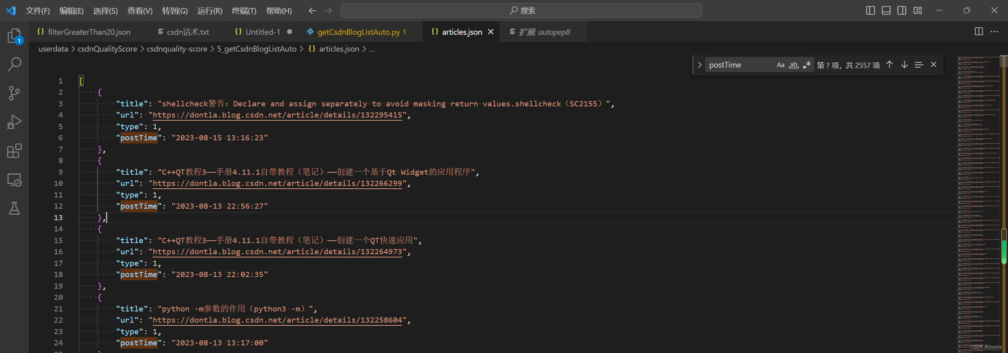
Task: Click the code minimap overview
Action: [978, 204]
